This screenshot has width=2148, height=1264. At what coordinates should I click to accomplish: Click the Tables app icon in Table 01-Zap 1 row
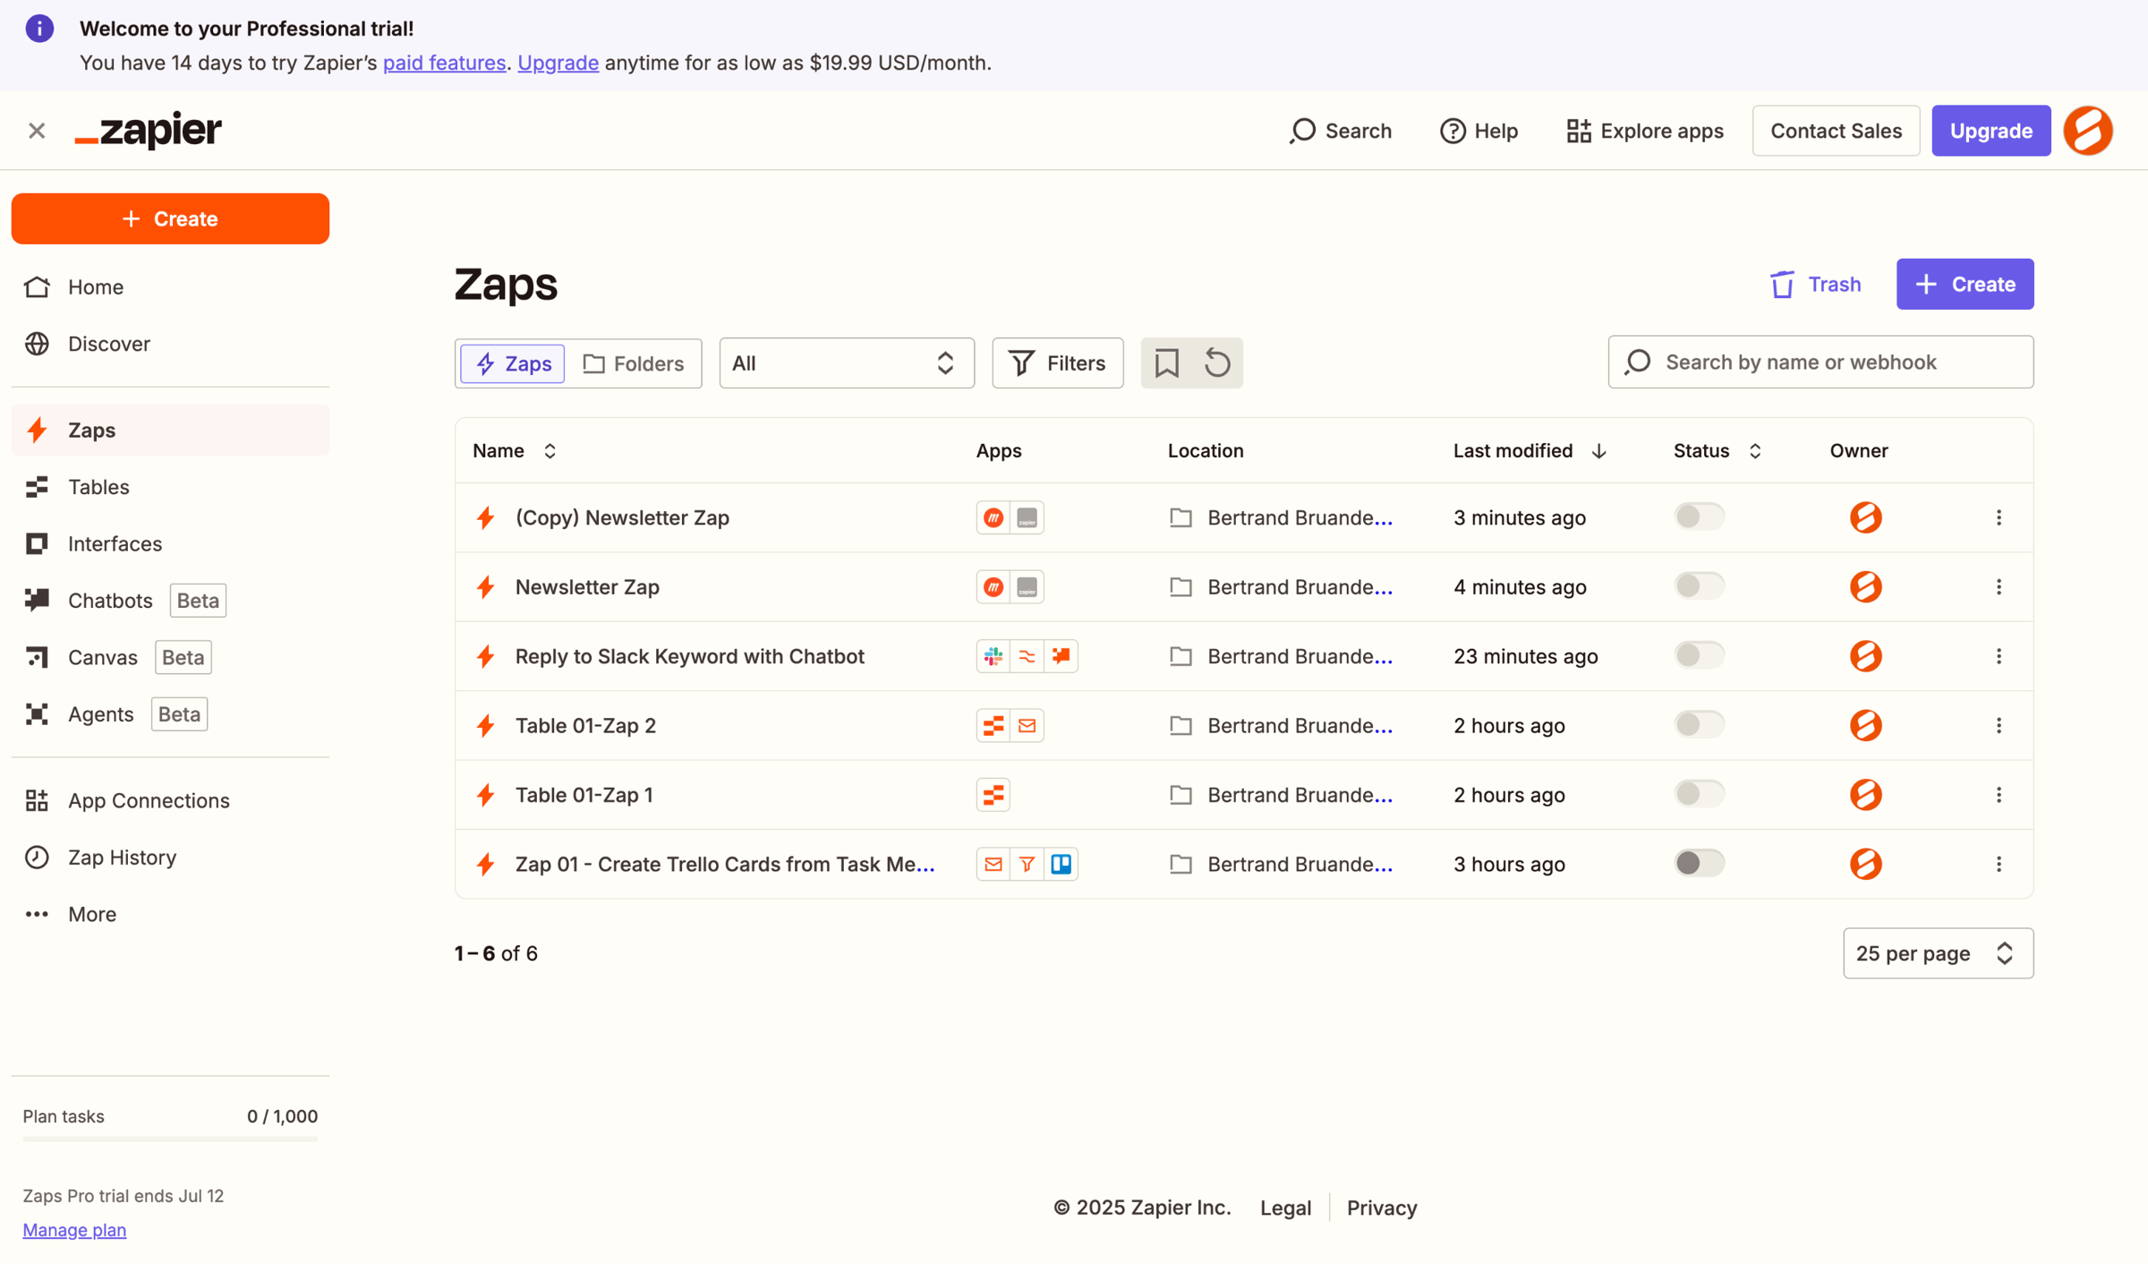click(x=993, y=795)
